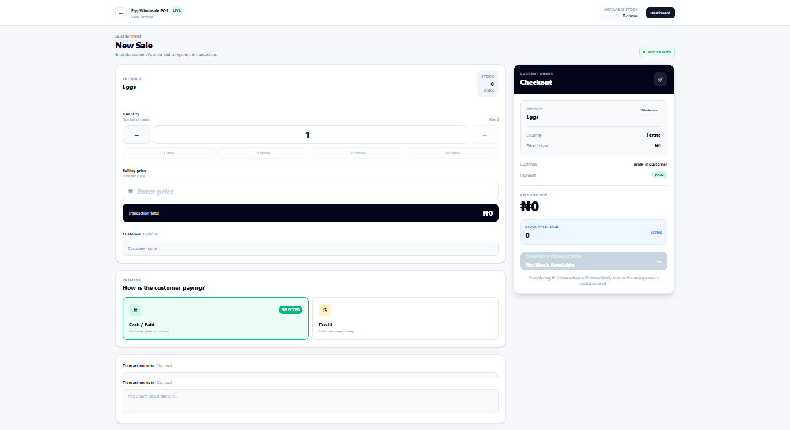This screenshot has width=790, height=430.
Task: Click the Customer name field
Action: [x=311, y=248]
